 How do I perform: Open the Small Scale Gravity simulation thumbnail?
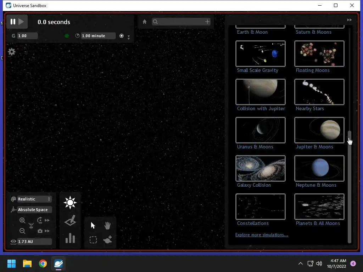[x=261, y=54]
